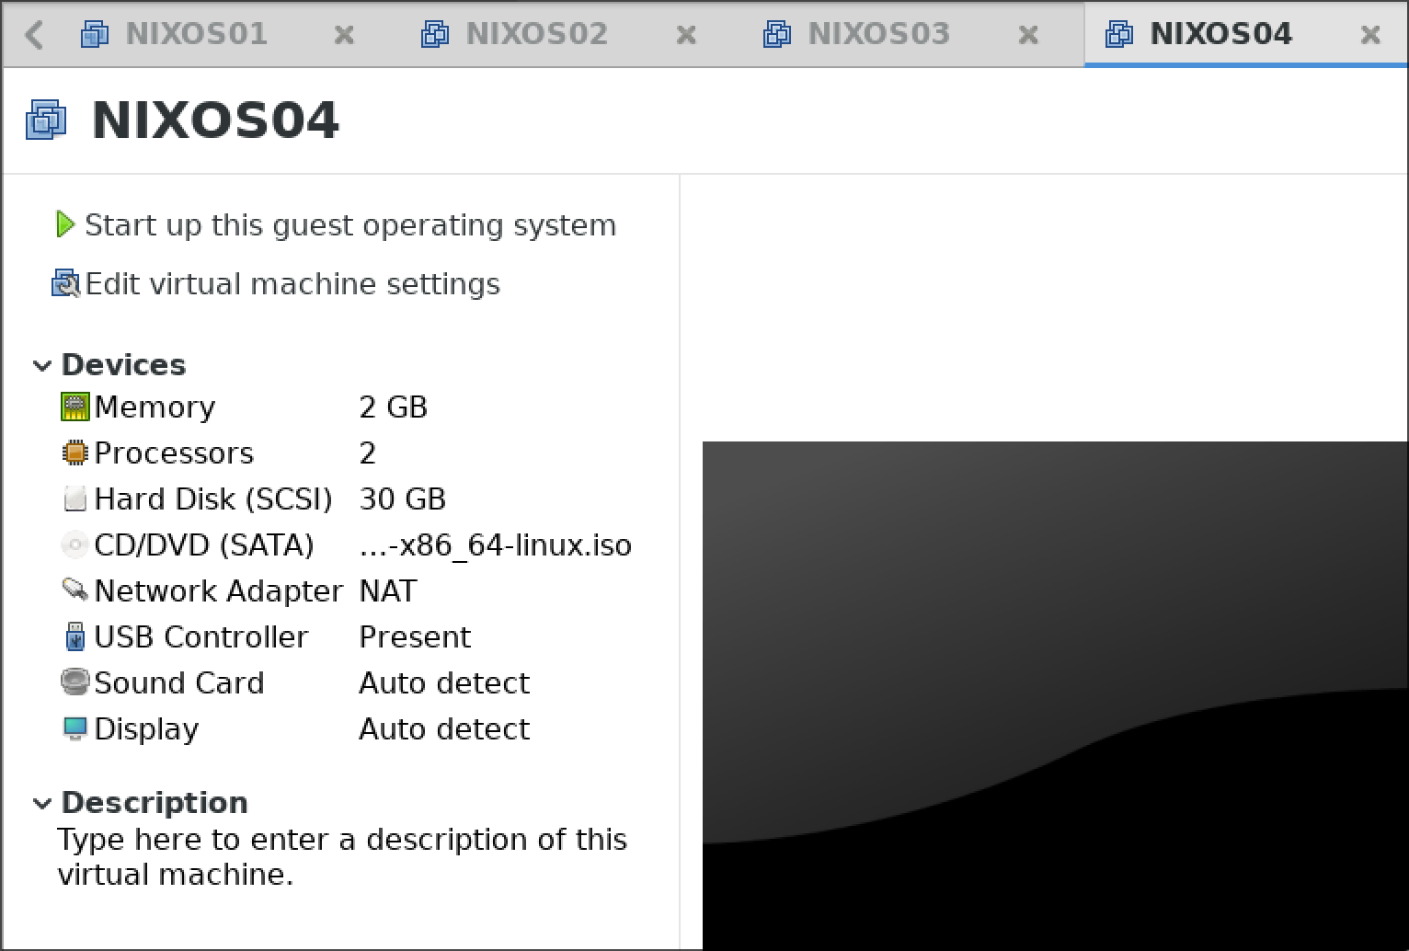Viewport: 1409px width, 951px height.
Task: Click the VM screen preview thumbnail
Action: coord(1055,695)
